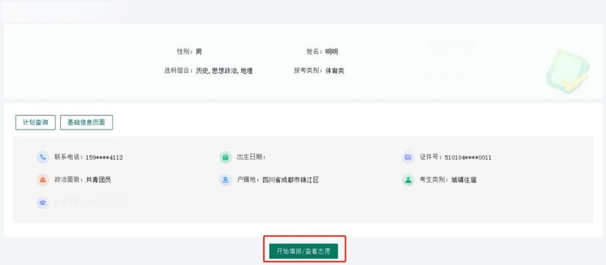The width and height of the screenshot is (606, 265).
Task: Click the 户籍地 value 四川省成都市锦江区
Action: [291, 180]
